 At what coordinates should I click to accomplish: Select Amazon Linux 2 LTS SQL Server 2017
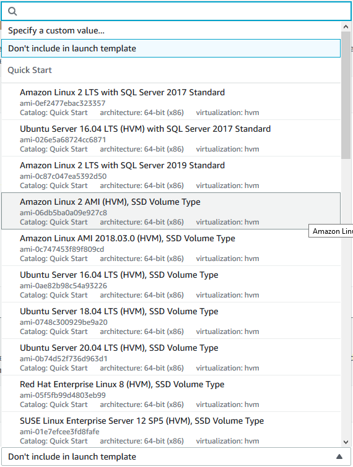[x=171, y=102]
